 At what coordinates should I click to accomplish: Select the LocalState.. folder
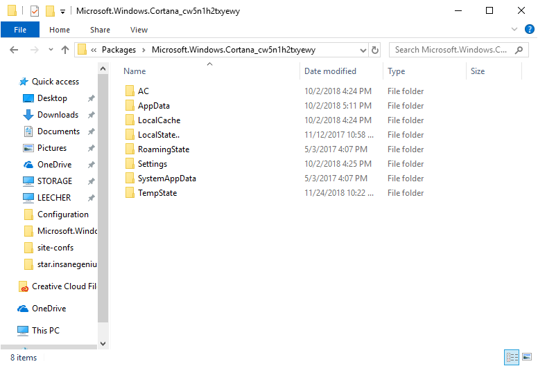tap(159, 135)
